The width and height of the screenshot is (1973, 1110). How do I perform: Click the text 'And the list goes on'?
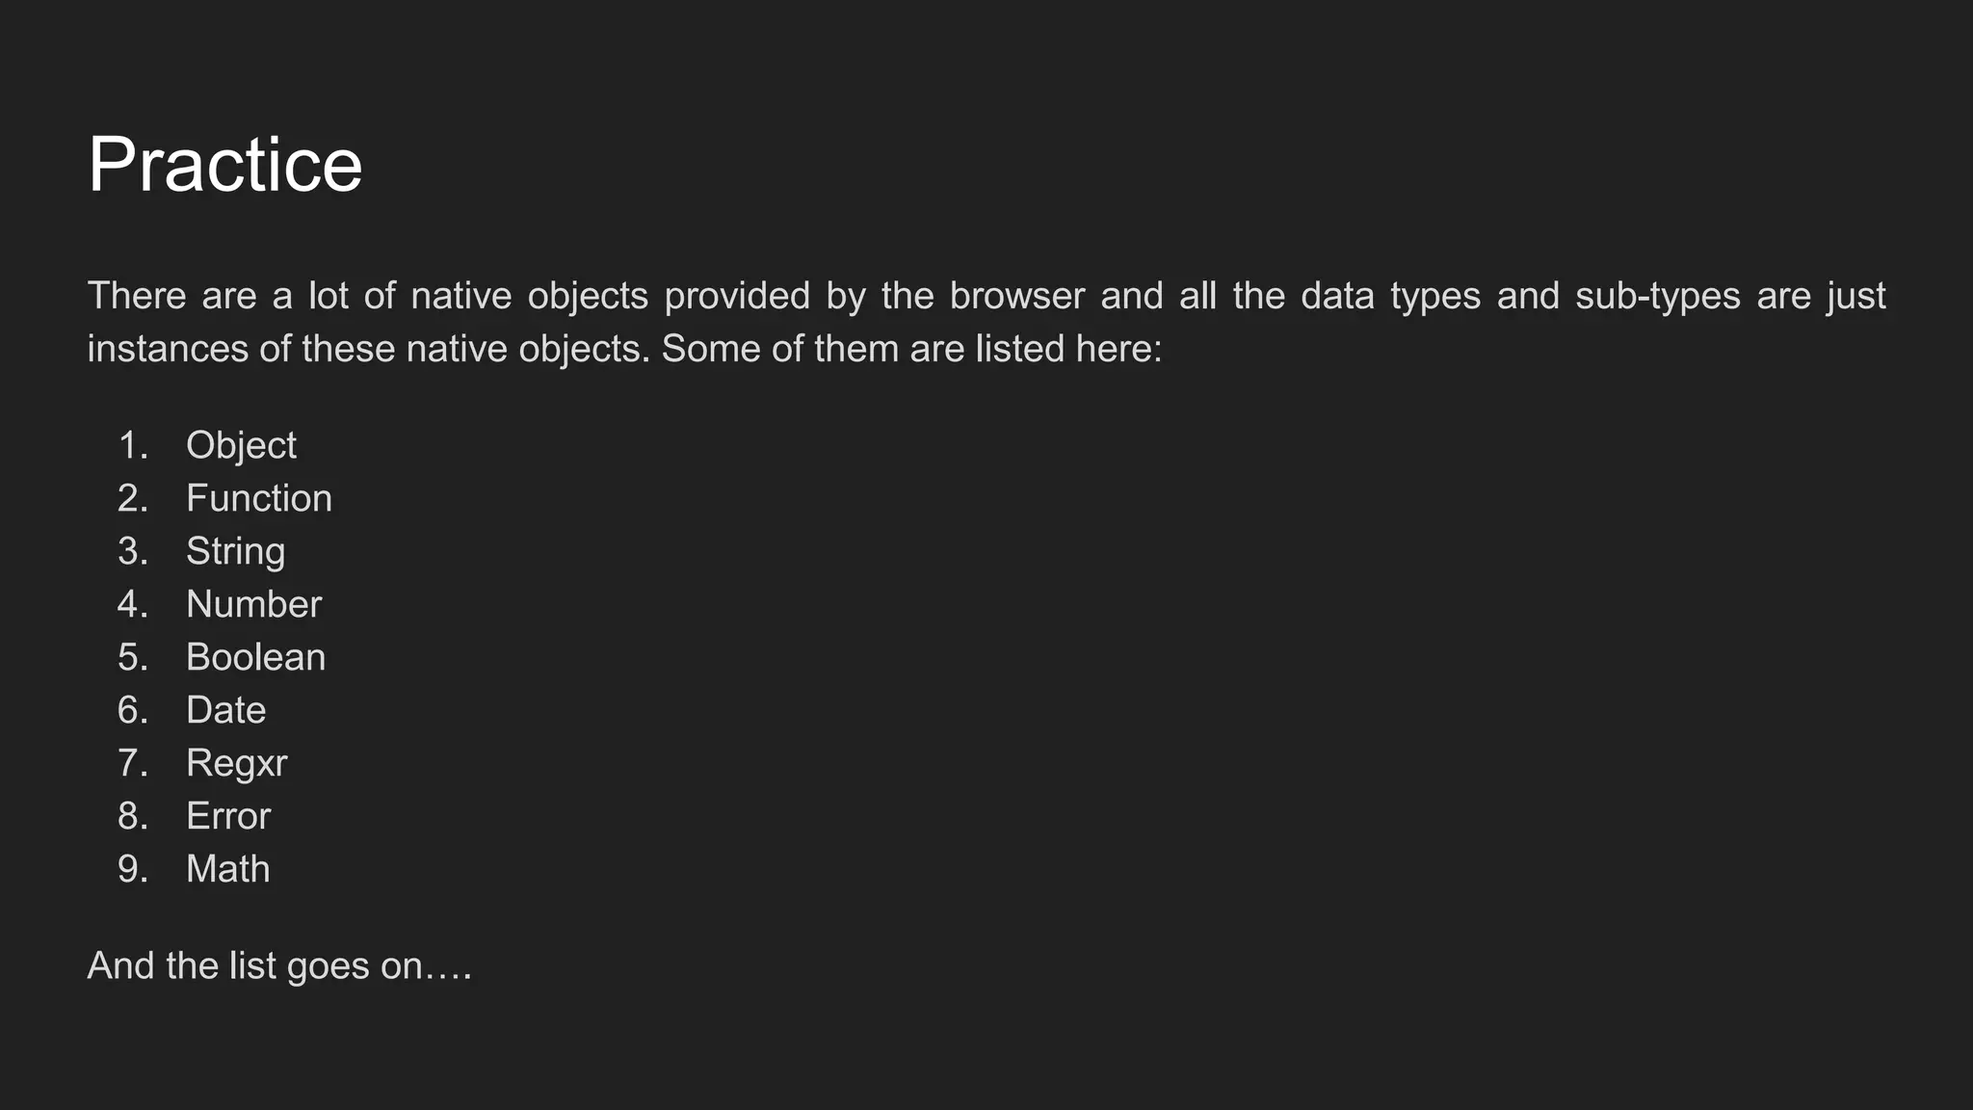click(x=279, y=965)
